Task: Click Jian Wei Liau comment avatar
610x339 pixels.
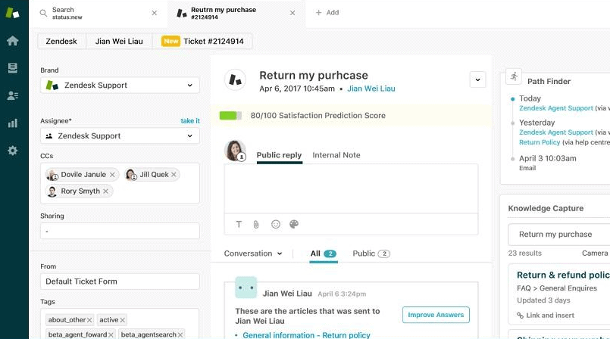Action: (x=246, y=288)
